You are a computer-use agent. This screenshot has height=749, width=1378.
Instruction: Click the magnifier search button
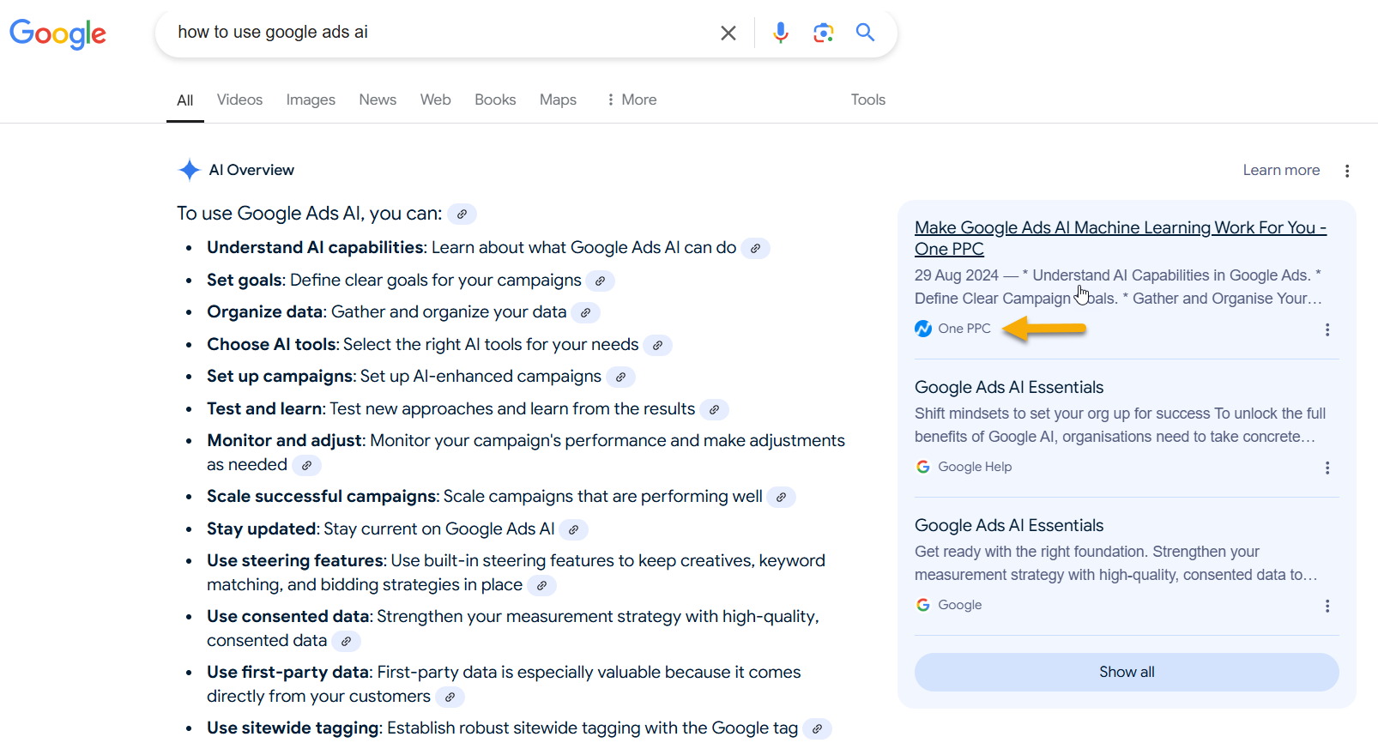point(865,33)
